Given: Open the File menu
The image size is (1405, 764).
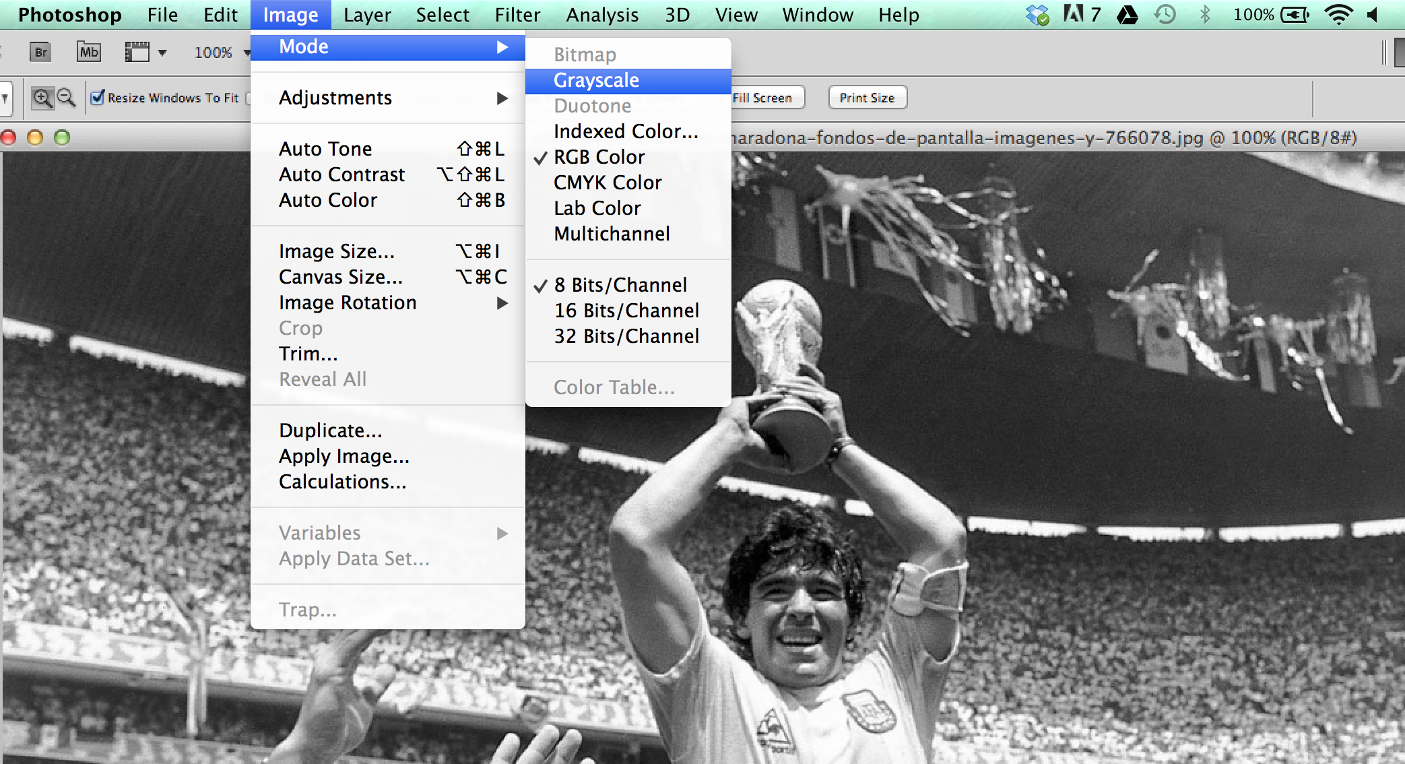Looking at the screenshot, I should click(163, 15).
